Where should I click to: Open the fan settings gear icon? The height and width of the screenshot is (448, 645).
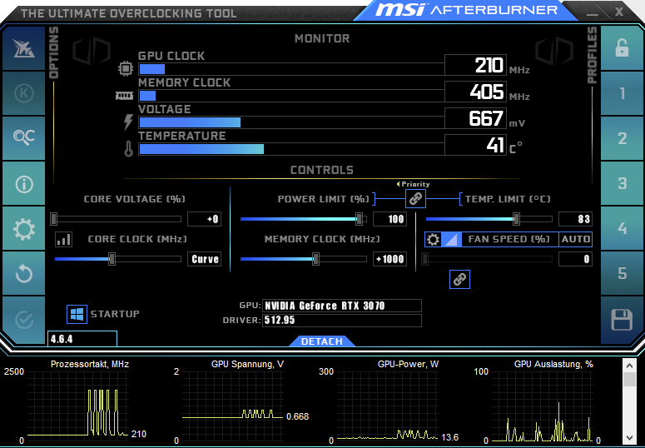(x=433, y=239)
